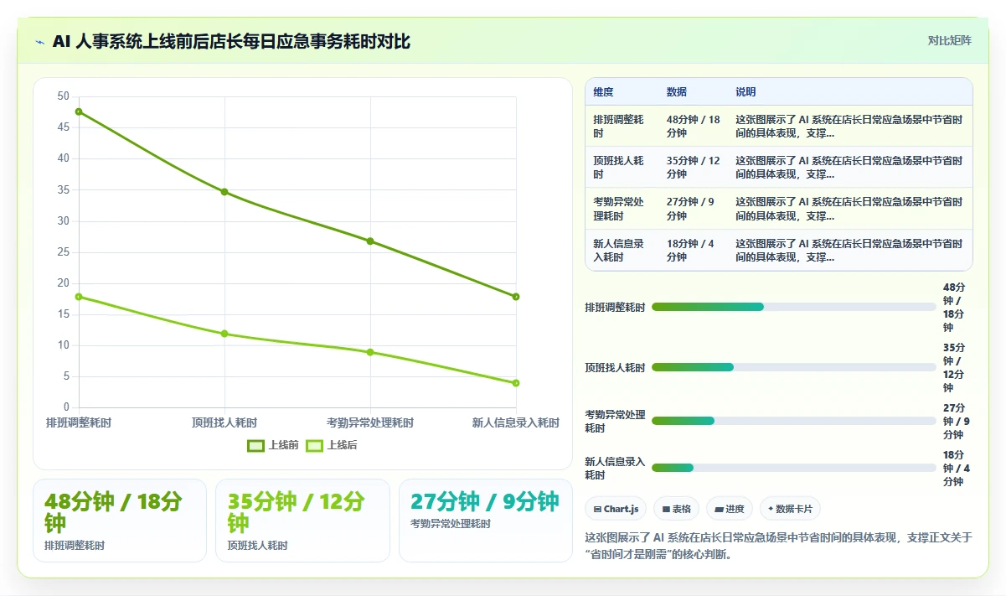Click x-axis label 排班调整耗时
The image size is (1006, 596).
tap(79, 422)
